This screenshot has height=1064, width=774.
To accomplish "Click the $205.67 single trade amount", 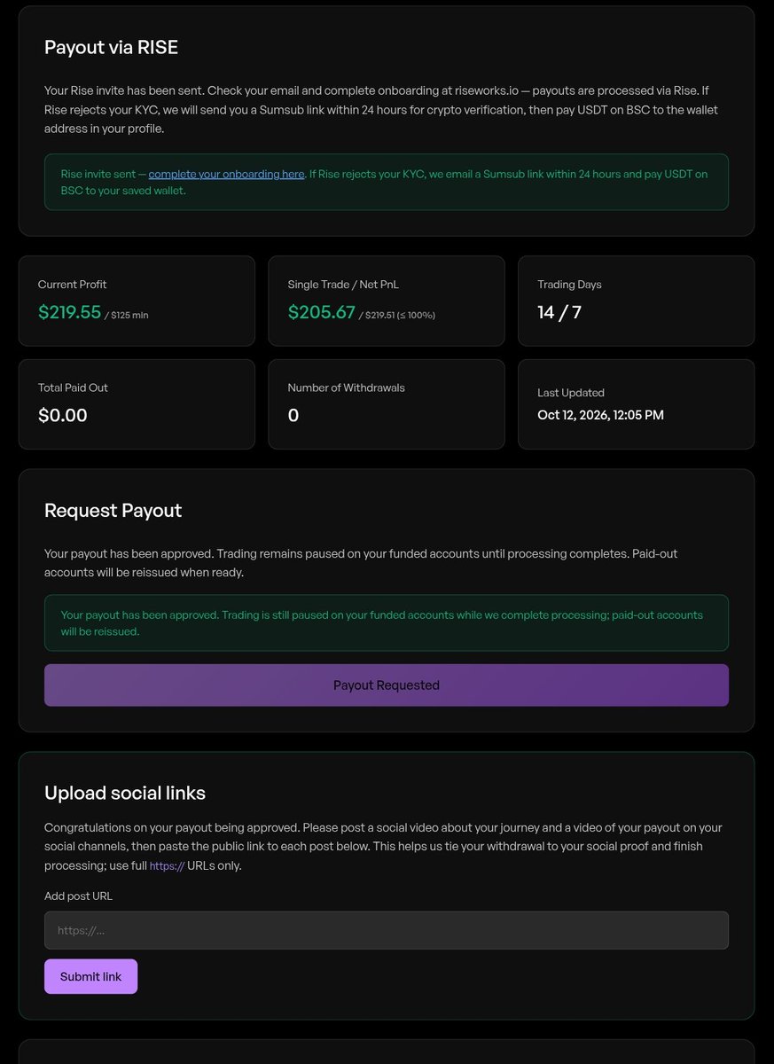I will pyautogui.click(x=321, y=312).
